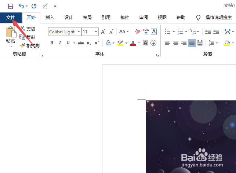Screen dimensions: 236x173
Task: Align paragraph text right
Action: (x=184, y=43)
